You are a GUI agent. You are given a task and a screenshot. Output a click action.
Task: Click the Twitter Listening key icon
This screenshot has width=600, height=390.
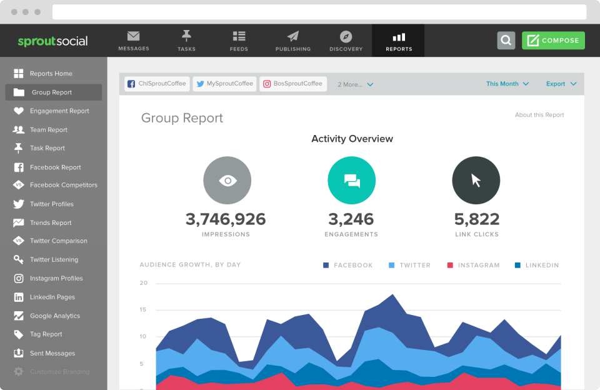pos(18,259)
